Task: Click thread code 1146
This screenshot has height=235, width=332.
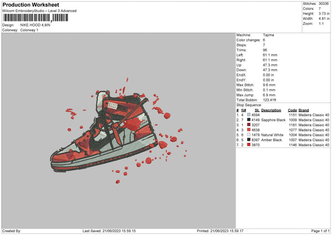Action: (x=293, y=145)
